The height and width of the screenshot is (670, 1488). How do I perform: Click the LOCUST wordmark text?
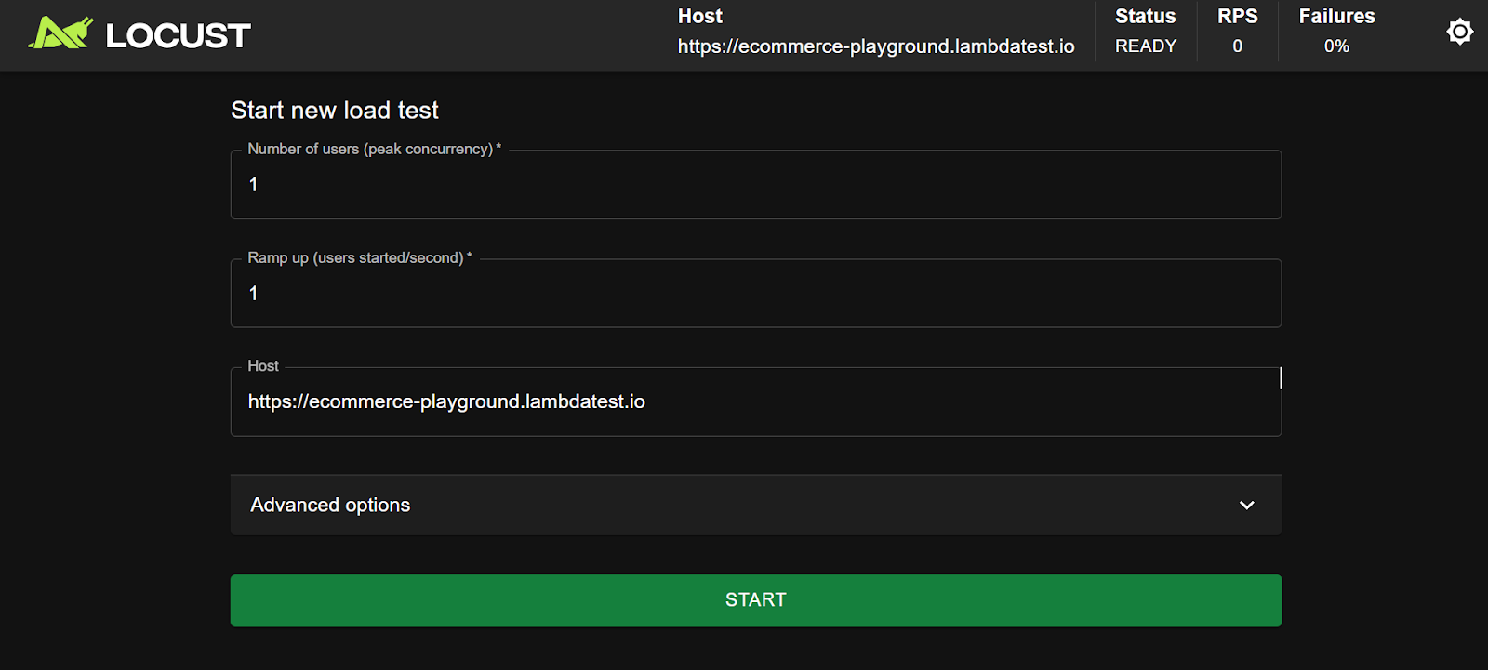coord(178,36)
